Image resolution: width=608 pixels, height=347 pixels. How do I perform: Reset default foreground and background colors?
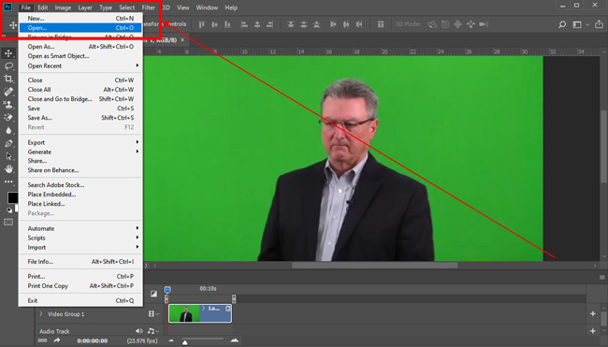[9, 210]
